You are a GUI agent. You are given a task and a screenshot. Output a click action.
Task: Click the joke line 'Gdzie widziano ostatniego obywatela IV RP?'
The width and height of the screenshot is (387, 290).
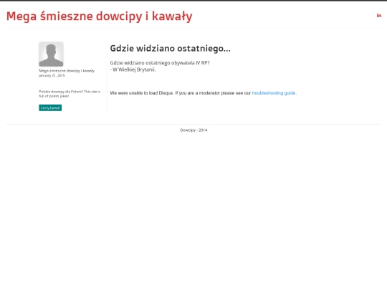click(160, 63)
